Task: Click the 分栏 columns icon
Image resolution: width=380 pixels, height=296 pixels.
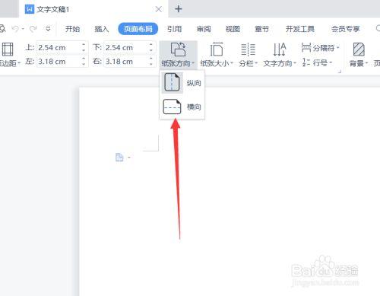Action: point(248,49)
